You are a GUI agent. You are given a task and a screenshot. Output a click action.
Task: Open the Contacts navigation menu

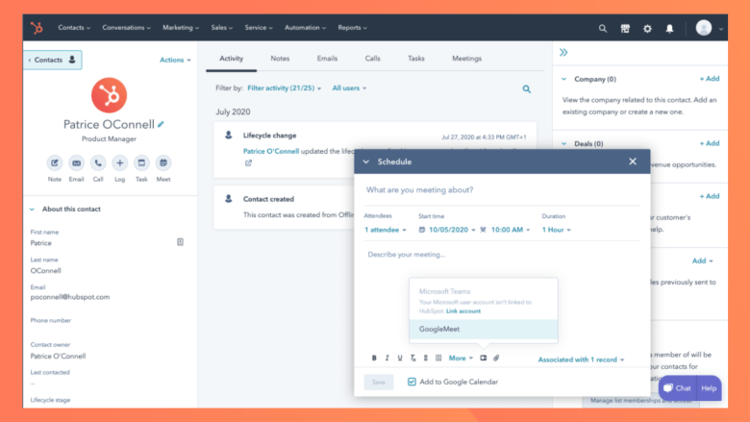pyautogui.click(x=74, y=28)
